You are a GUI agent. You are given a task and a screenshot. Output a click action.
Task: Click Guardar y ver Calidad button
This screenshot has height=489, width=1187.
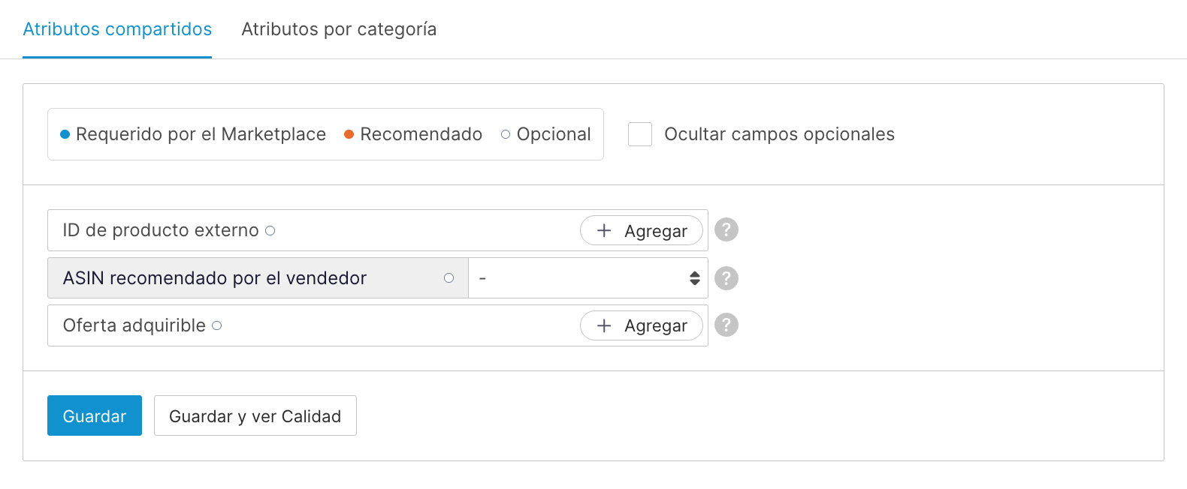click(255, 415)
